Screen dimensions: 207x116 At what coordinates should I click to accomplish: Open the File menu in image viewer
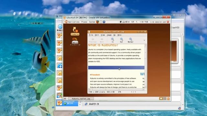click(x=91, y=35)
